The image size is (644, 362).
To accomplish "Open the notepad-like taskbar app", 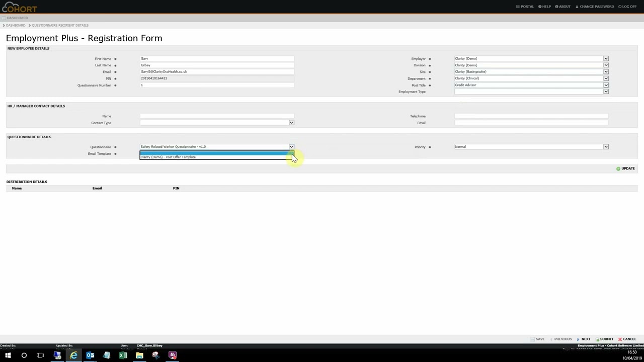I will point(107,355).
